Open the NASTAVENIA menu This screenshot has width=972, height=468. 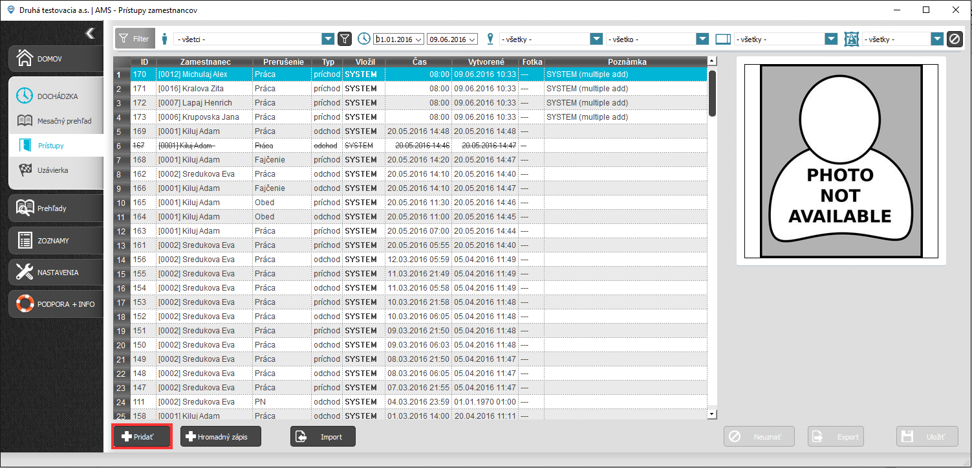pyautogui.click(x=56, y=272)
